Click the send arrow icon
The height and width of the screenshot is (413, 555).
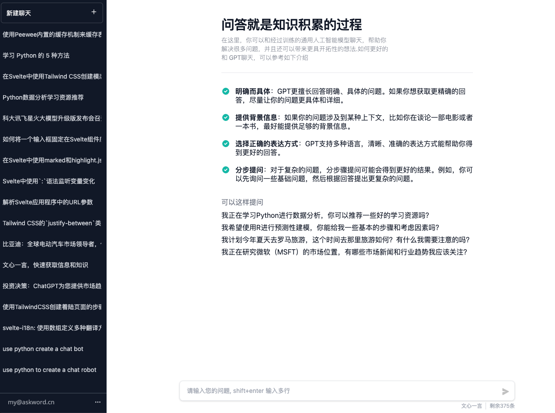pos(505,392)
